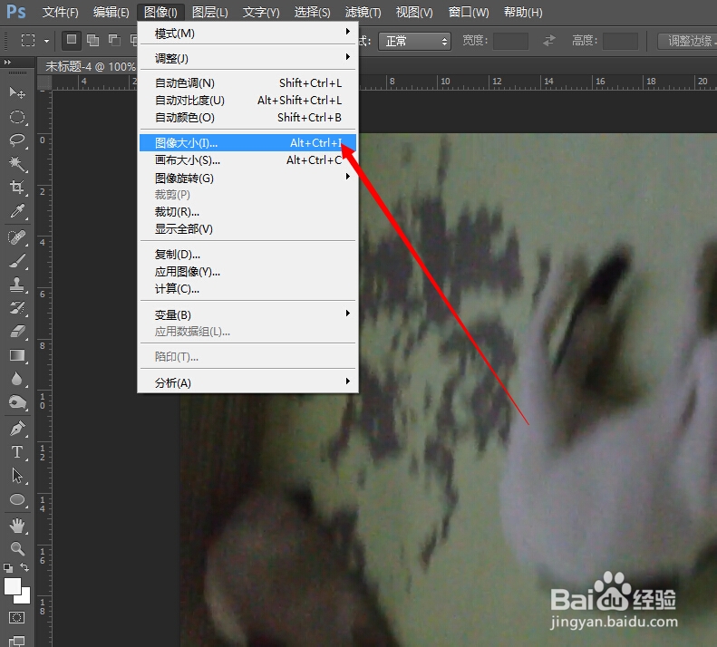Select the Elliptical Marquee tool

pyautogui.click(x=17, y=117)
